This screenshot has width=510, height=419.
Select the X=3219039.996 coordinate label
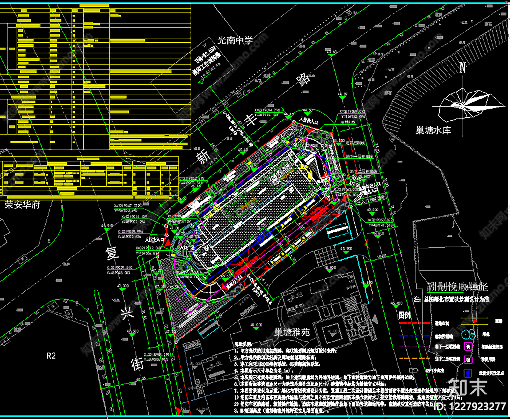(131, 232)
